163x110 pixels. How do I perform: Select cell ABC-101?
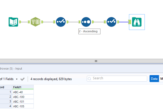[23, 102]
